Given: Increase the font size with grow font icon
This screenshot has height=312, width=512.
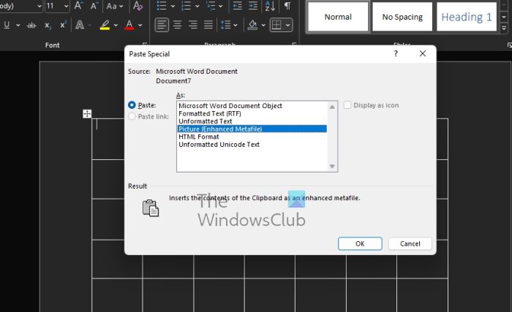Looking at the screenshot, I should pyautogui.click(x=78, y=6).
